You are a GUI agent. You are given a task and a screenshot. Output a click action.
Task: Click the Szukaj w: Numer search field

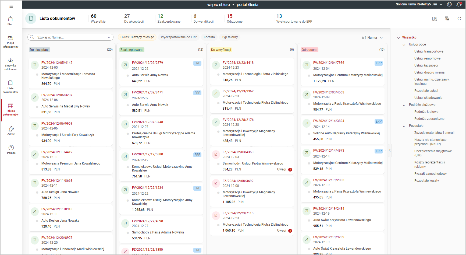tap(70, 37)
